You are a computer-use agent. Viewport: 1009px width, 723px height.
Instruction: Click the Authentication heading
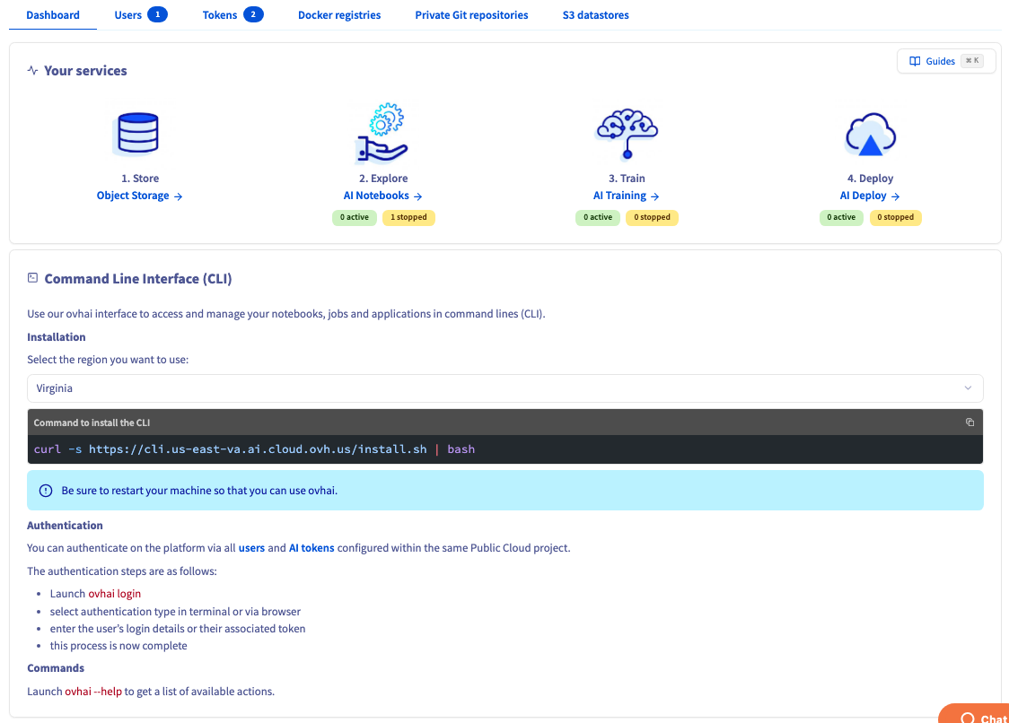(x=65, y=526)
